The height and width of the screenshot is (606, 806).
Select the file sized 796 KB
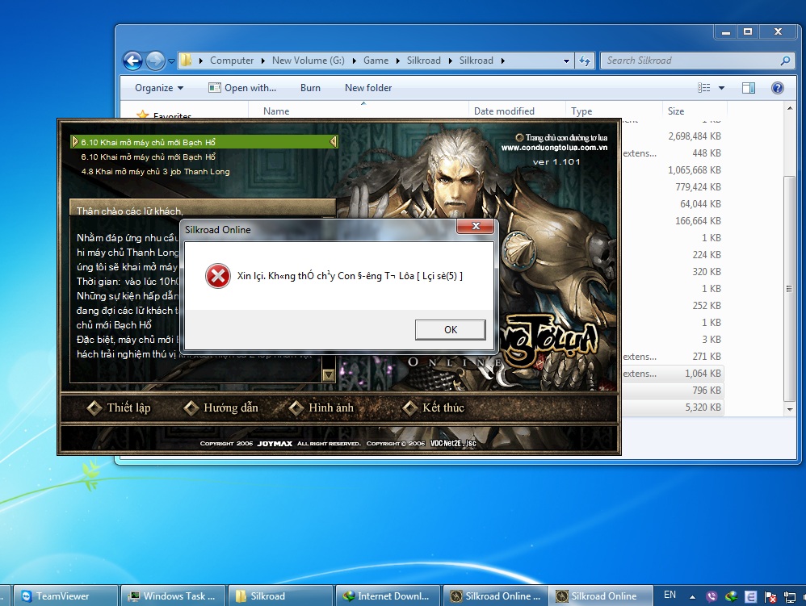pos(707,391)
